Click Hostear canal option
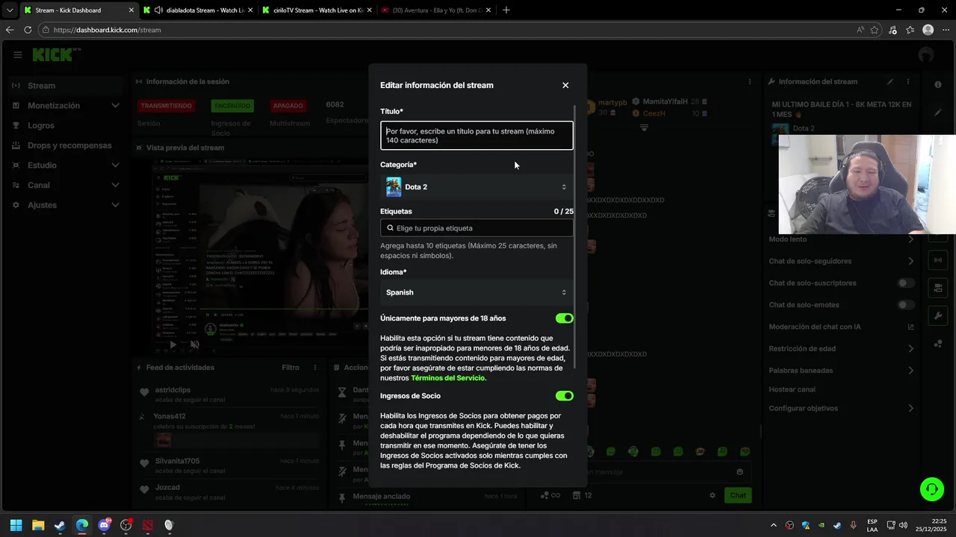The width and height of the screenshot is (956, 537). (x=792, y=389)
